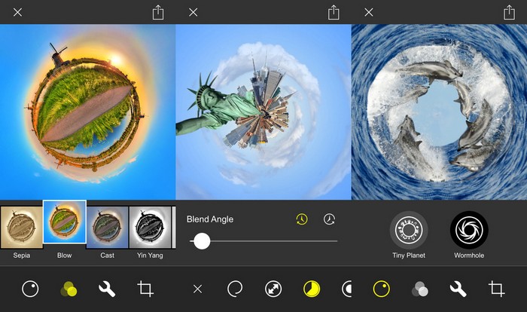Tap the yellow blend angle pie icon
This screenshot has width=527, height=312.
312,289
